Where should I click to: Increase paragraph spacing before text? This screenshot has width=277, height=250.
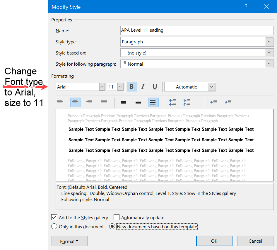tap(172, 102)
